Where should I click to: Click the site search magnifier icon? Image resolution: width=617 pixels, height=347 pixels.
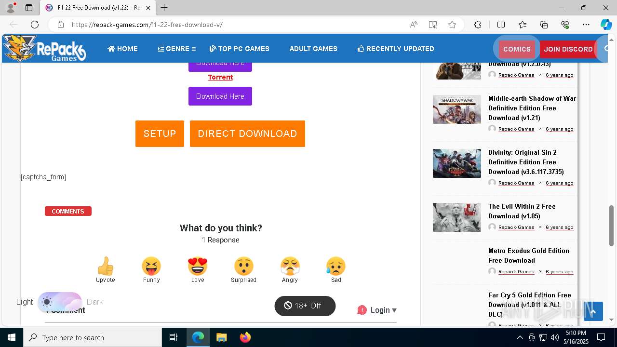607,49
